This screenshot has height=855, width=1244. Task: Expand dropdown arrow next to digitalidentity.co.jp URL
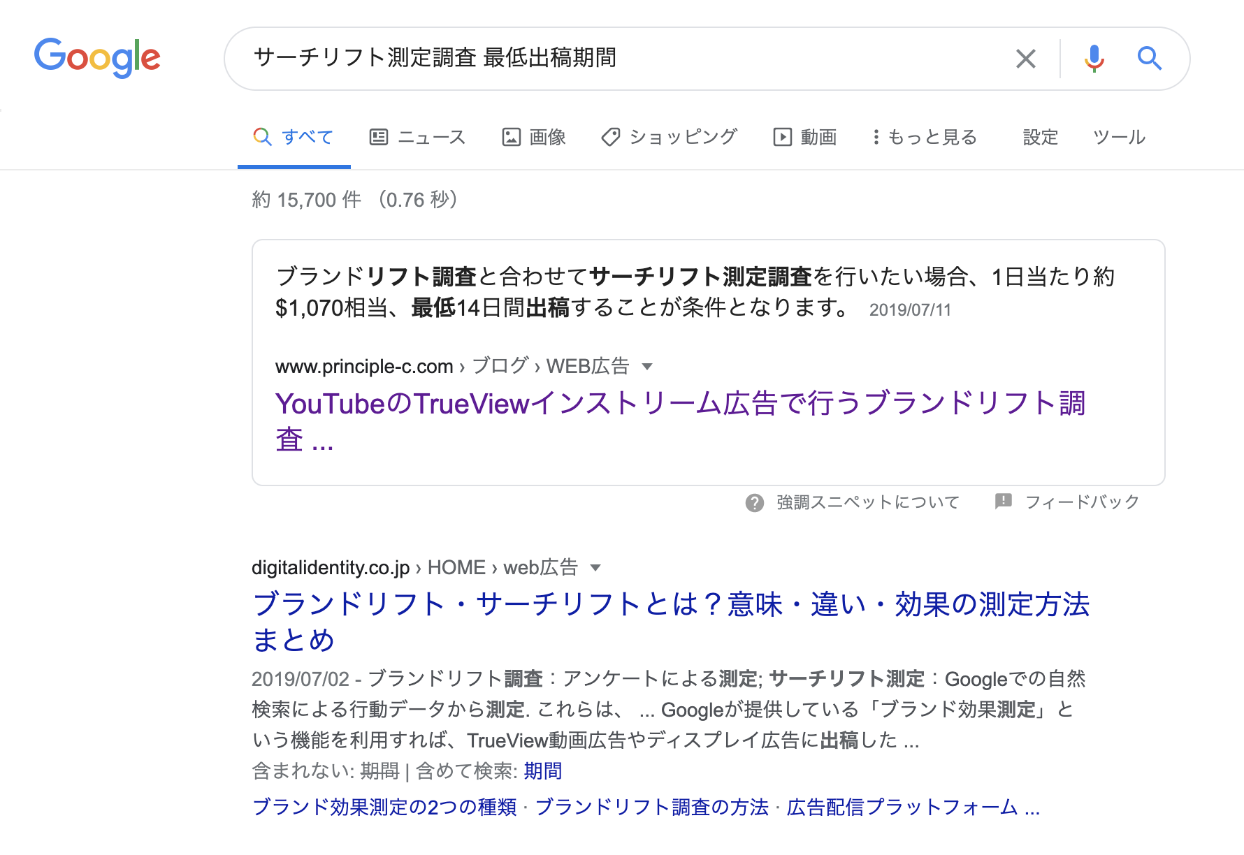(x=595, y=568)
